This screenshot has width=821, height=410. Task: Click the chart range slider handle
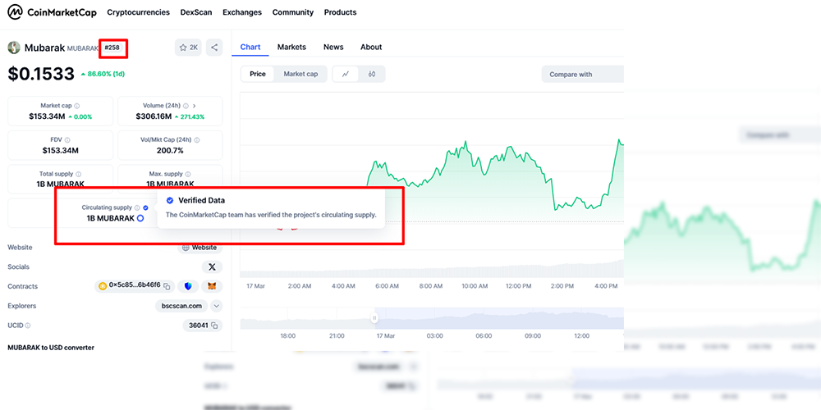(374, 318)
